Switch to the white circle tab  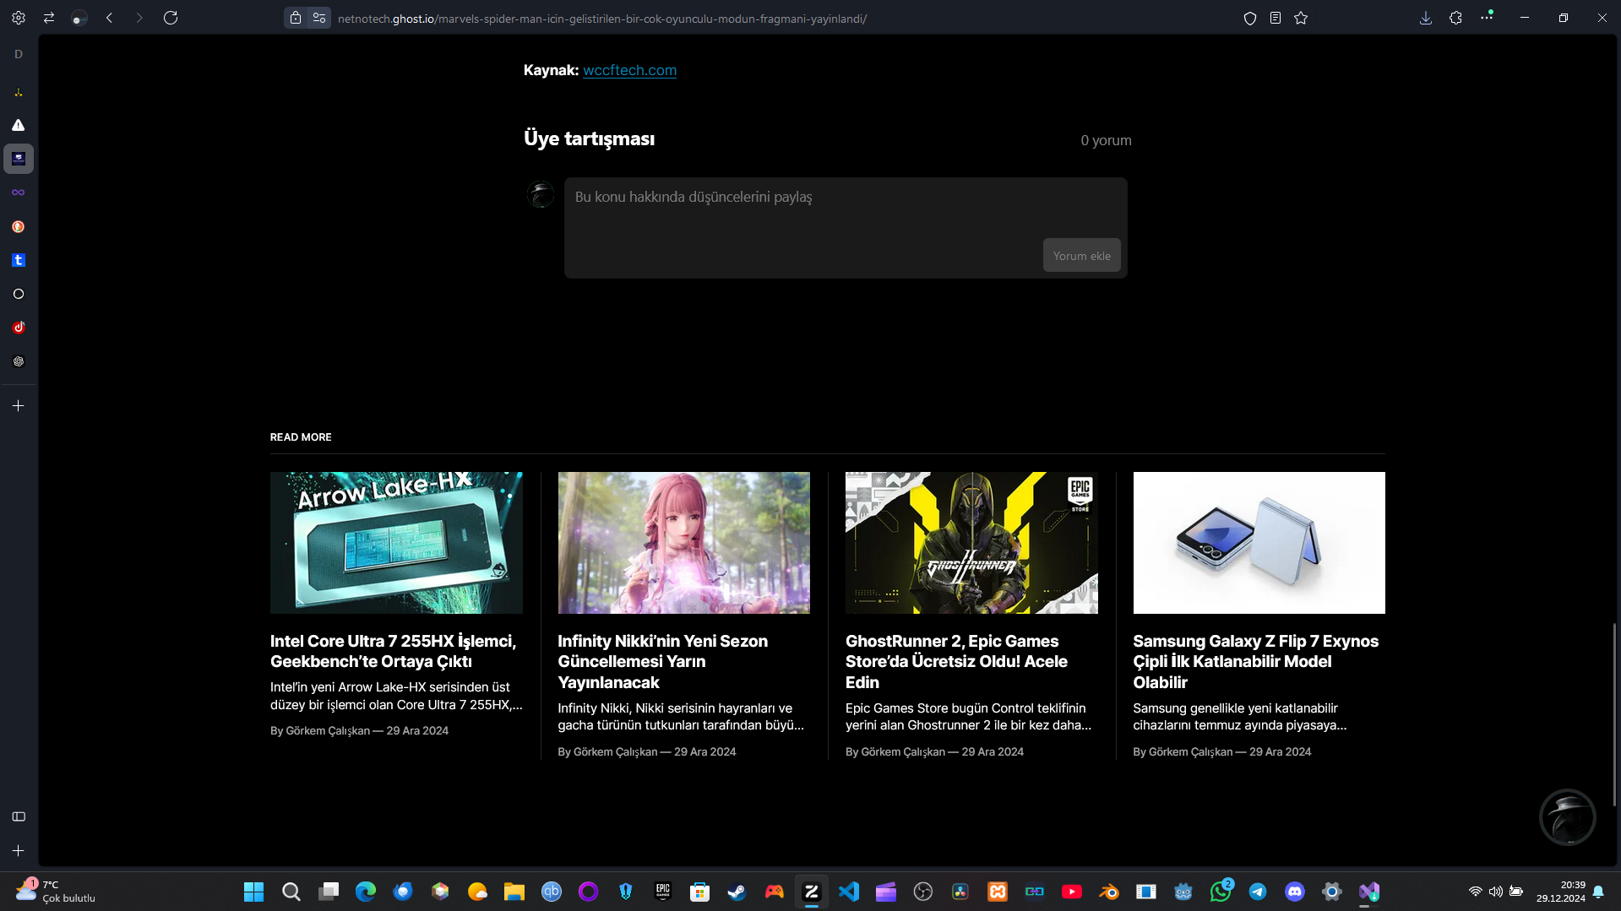click(19, 294)
